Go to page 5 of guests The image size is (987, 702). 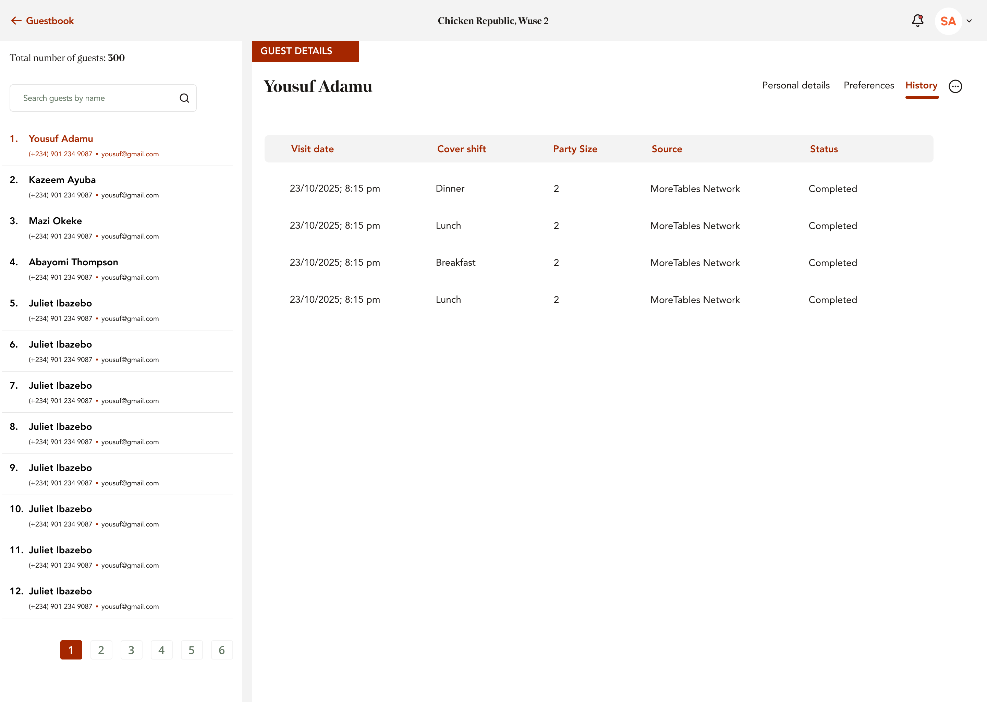pyautogui.click(x=192, y=650)
